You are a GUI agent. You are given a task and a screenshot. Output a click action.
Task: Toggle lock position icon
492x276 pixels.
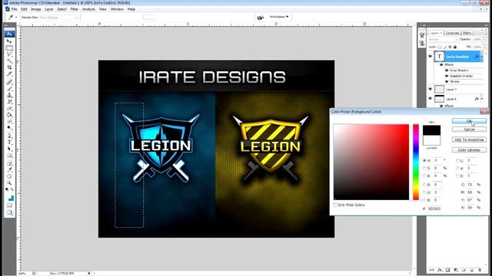pos(450,47)
